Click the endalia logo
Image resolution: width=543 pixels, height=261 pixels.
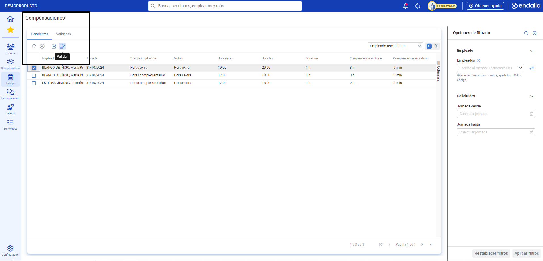tap(526, 6)
